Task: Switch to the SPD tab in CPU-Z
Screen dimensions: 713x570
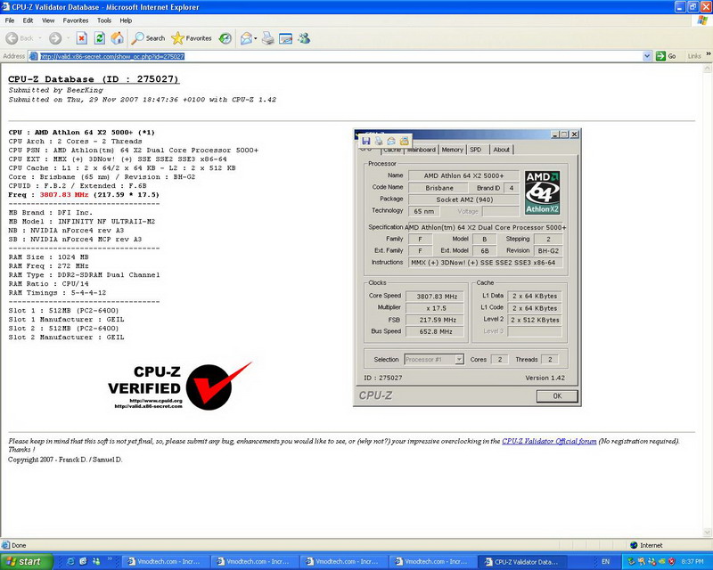Action: 476,150
